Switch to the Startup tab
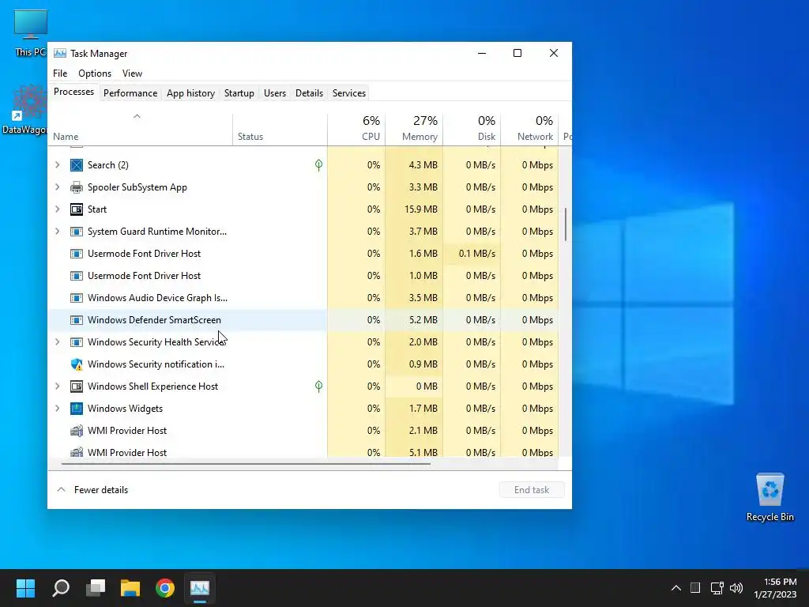This screenshot has width=809, height=607. tap(239, 93)
